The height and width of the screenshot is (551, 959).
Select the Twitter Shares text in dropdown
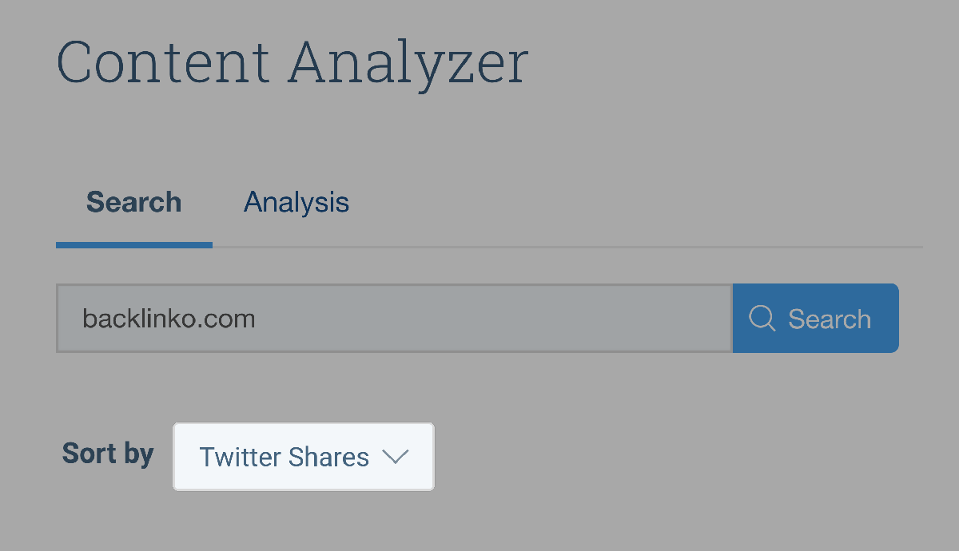point(284,457)
